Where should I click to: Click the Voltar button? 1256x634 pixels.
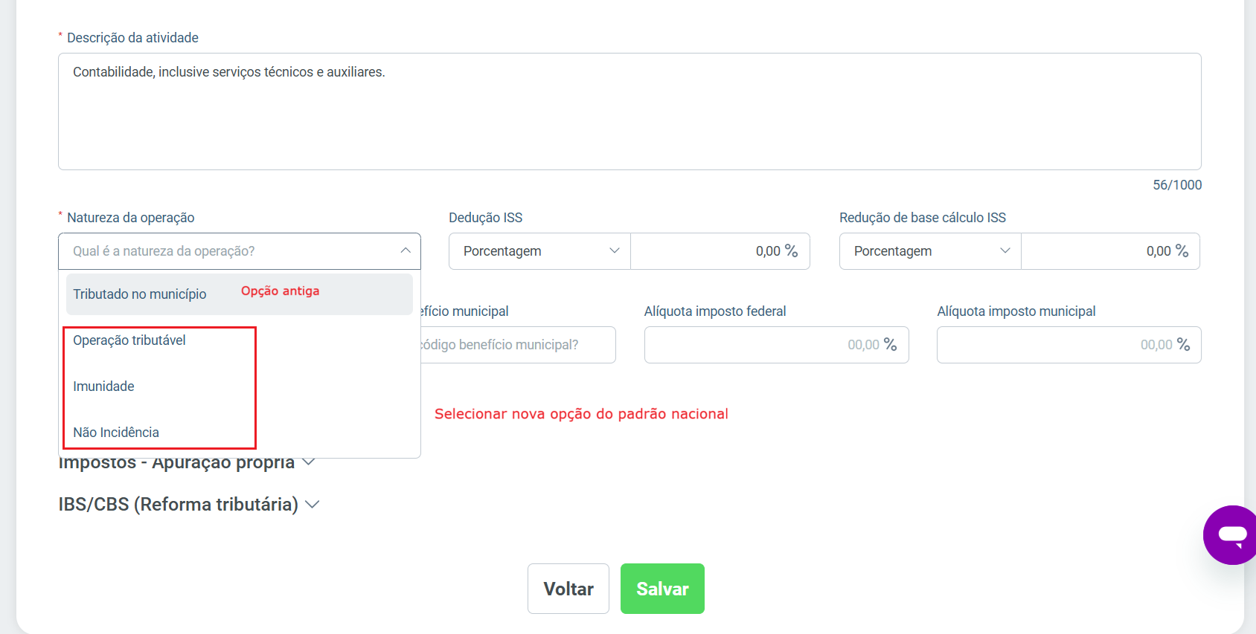568,589
